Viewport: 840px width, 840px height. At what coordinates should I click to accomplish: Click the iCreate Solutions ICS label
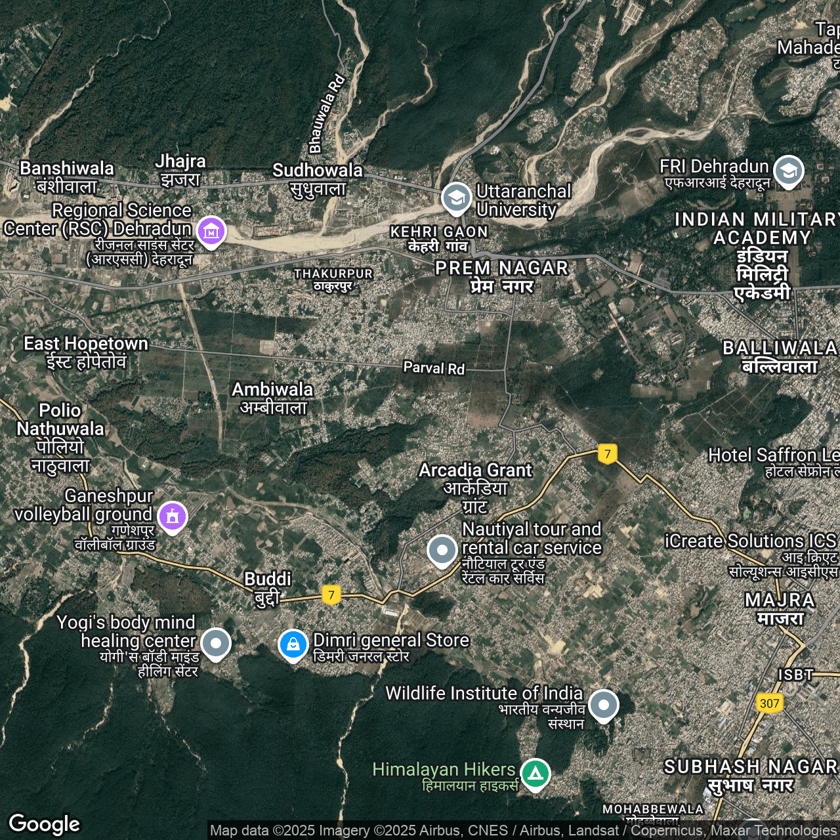[751, 541]
